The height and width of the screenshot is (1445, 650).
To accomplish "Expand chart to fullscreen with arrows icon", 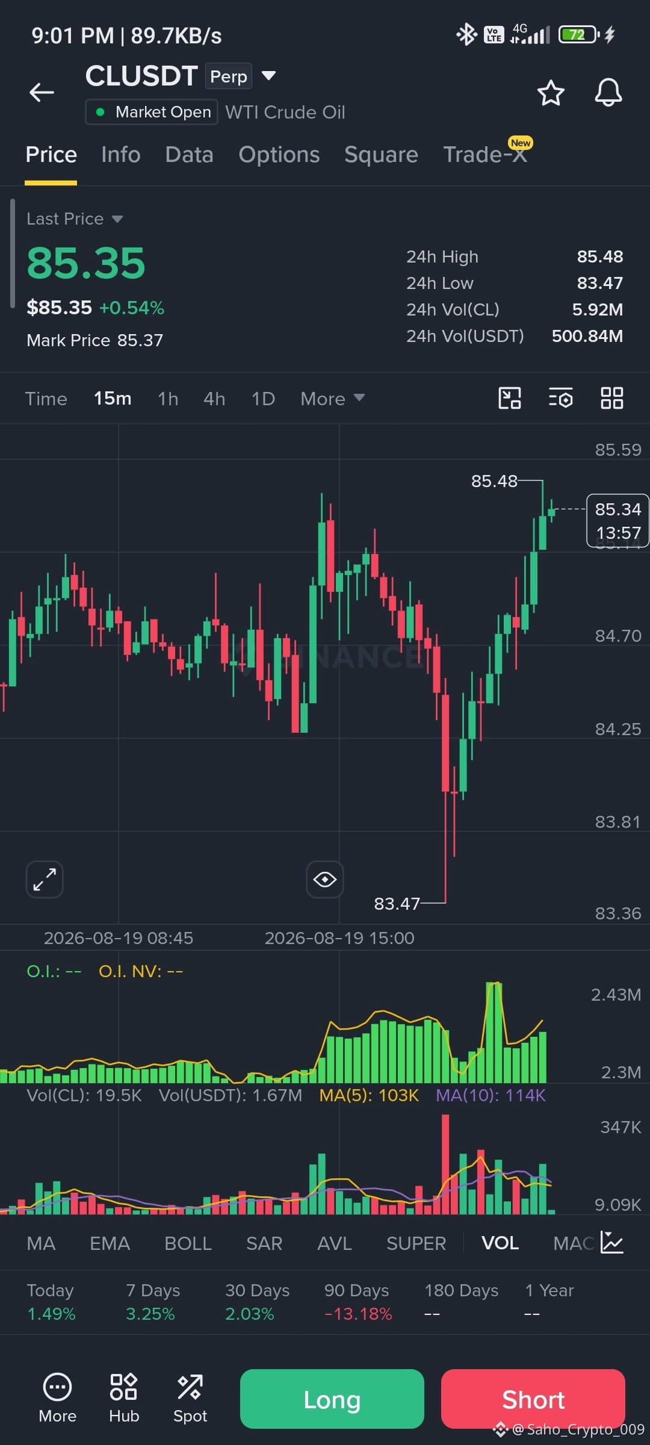I will 45,879.
